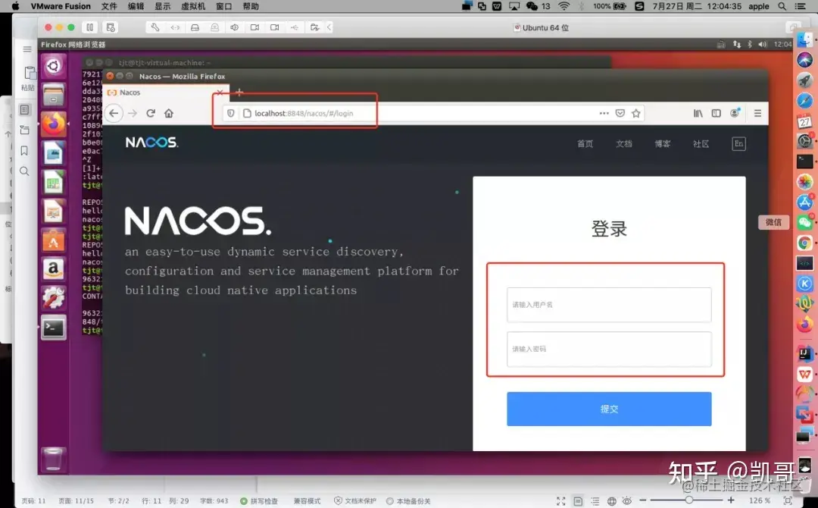Open VMware Fusion 虚拟机 menu

tap(193, 6)
